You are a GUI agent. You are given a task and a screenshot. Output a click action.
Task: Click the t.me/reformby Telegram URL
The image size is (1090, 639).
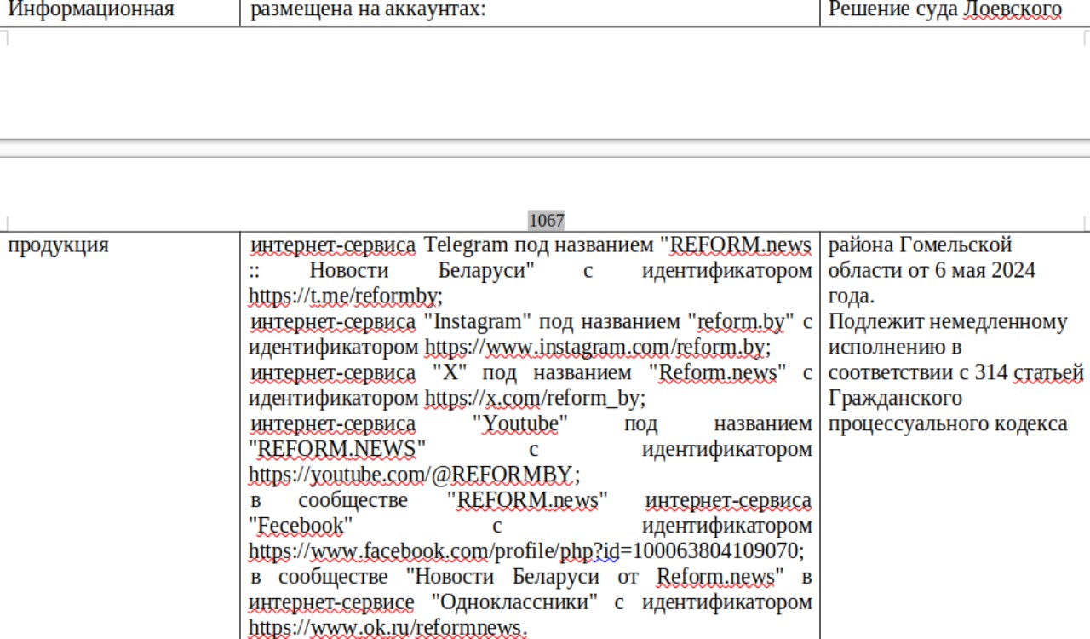click(x=346, y=296)
